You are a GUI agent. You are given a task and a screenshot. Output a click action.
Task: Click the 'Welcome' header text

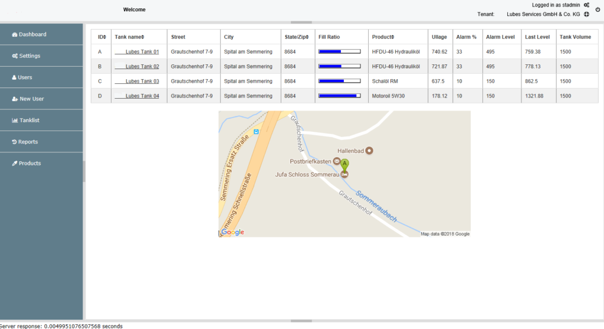pyautogui.click(x=134, y=9)
